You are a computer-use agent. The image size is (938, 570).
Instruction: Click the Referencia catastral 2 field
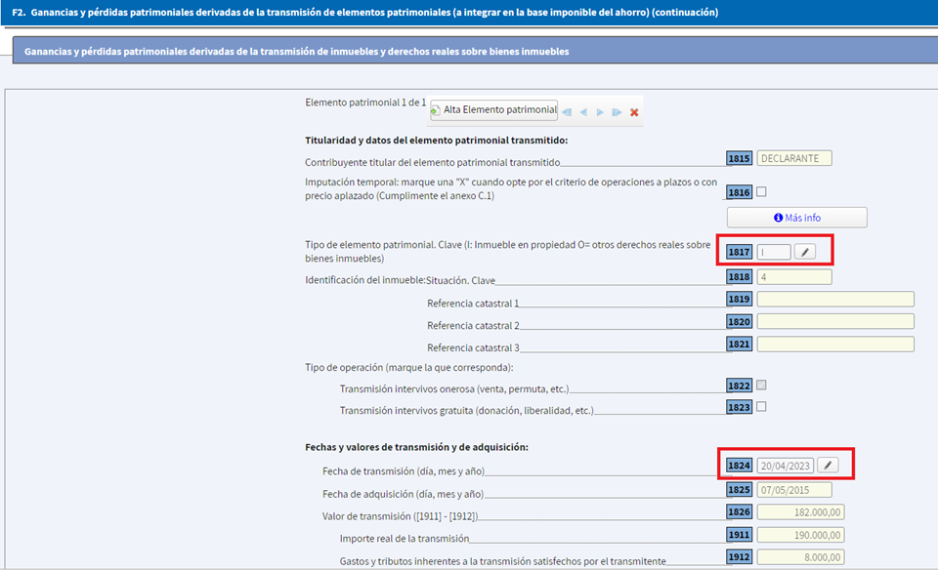835,321
